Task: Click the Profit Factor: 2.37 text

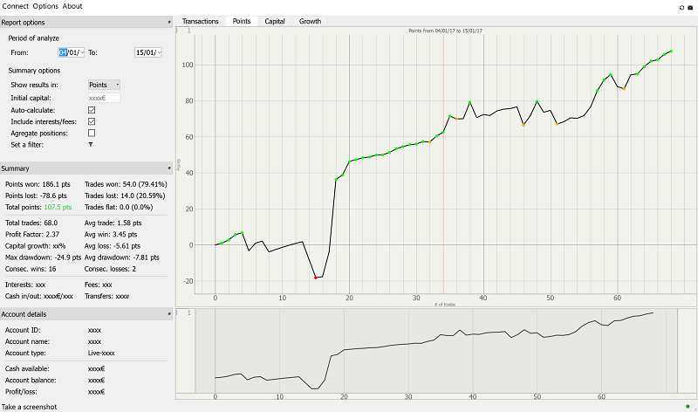Action: (32, 234)
